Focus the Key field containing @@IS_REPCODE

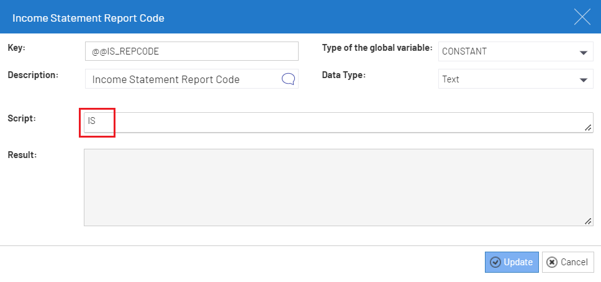coord(192,51)
